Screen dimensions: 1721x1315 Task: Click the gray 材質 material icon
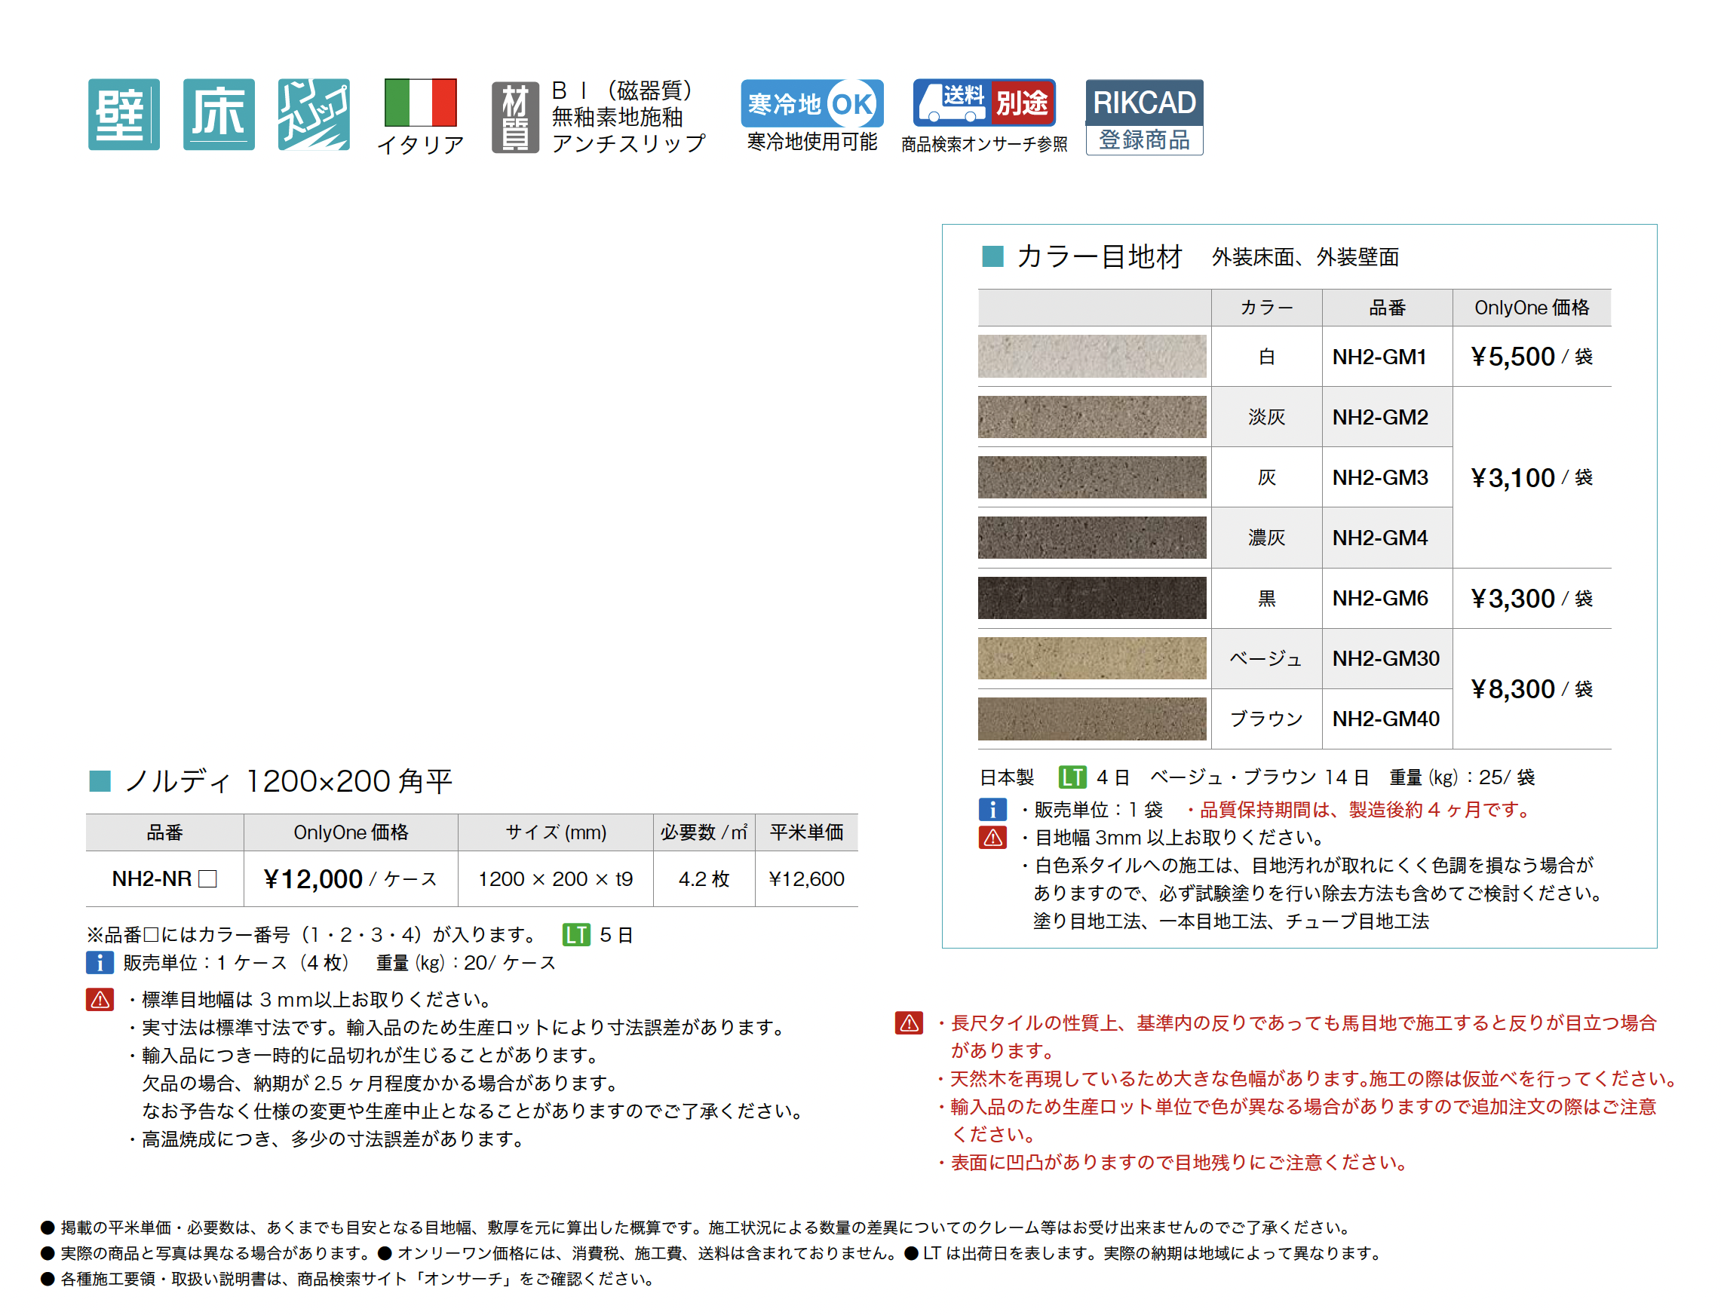514,118
